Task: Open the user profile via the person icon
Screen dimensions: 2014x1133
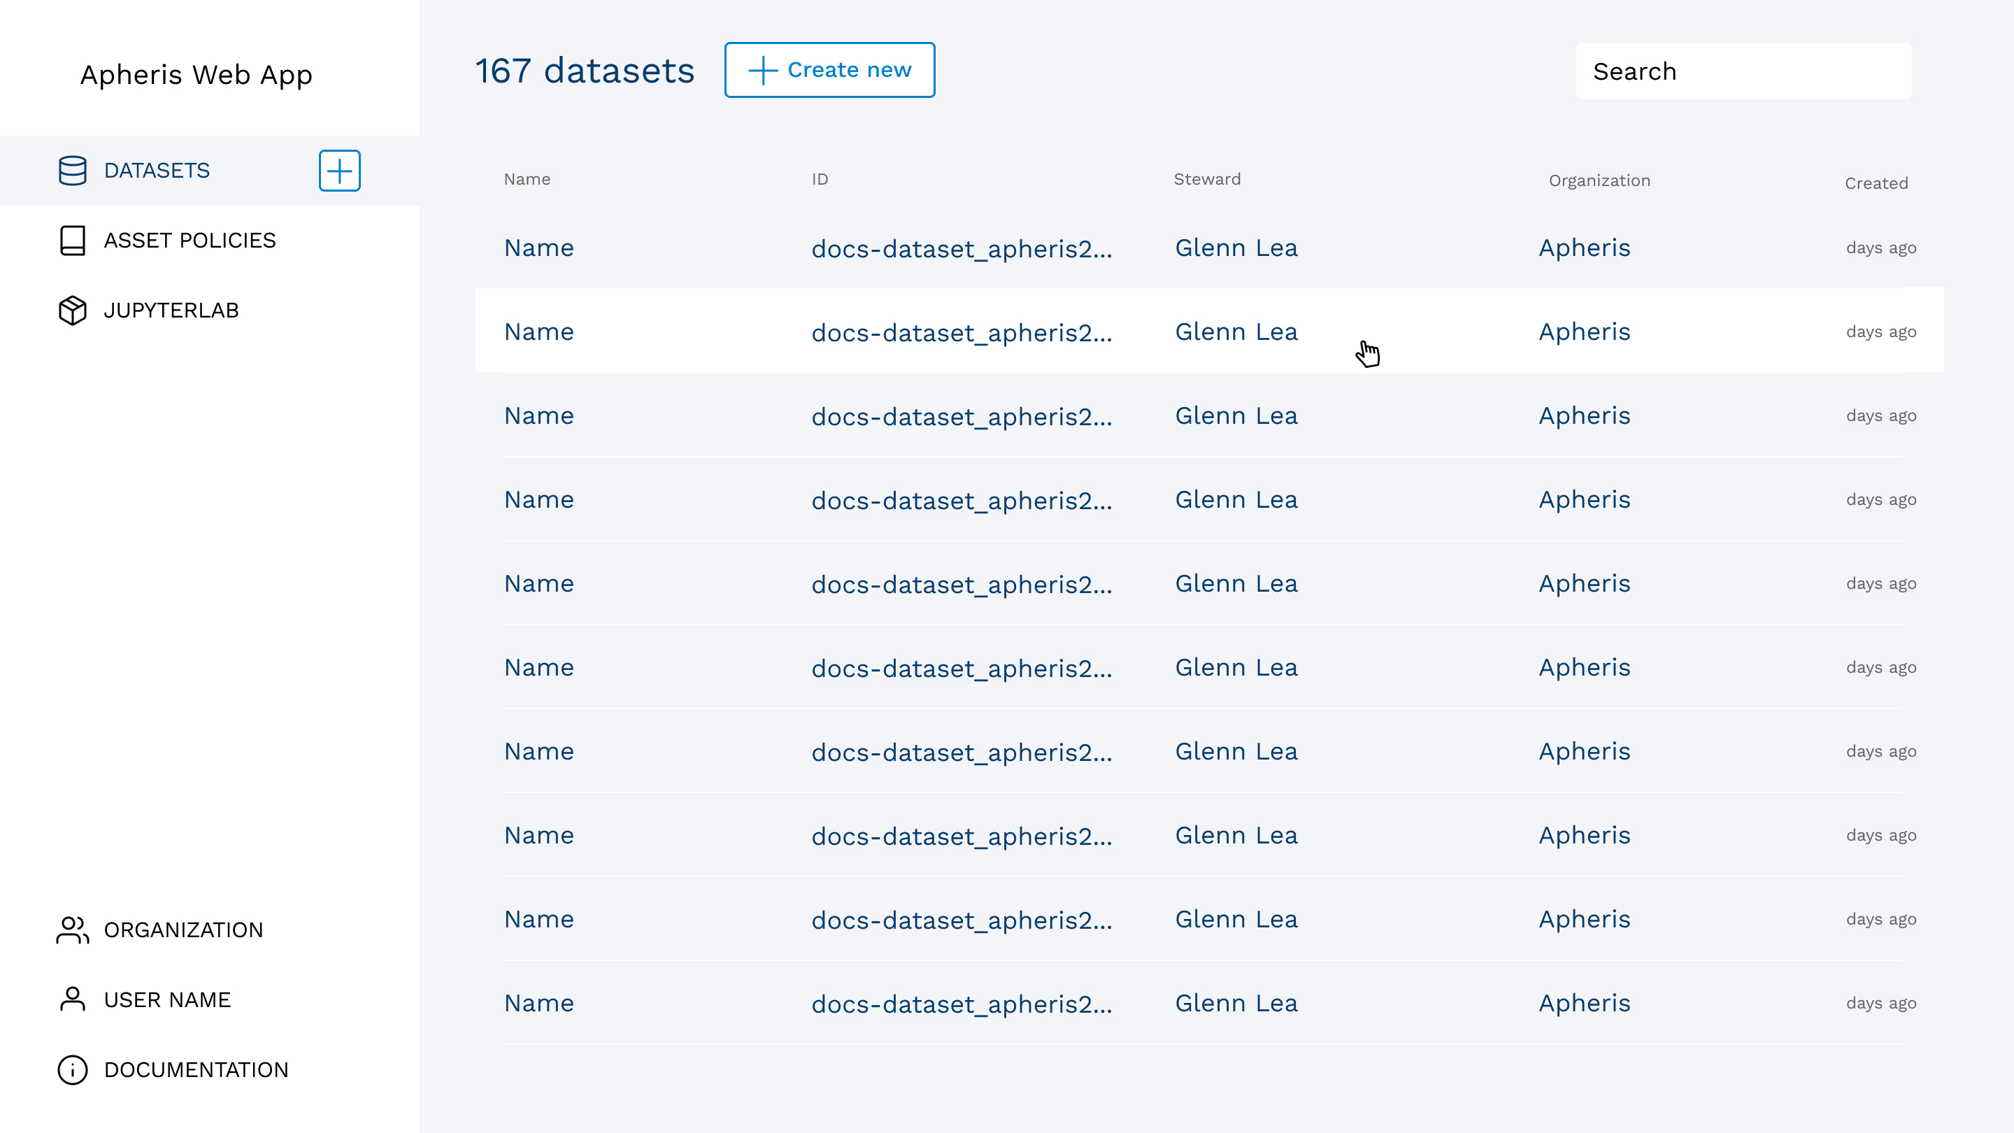Action: pos(71,999)
